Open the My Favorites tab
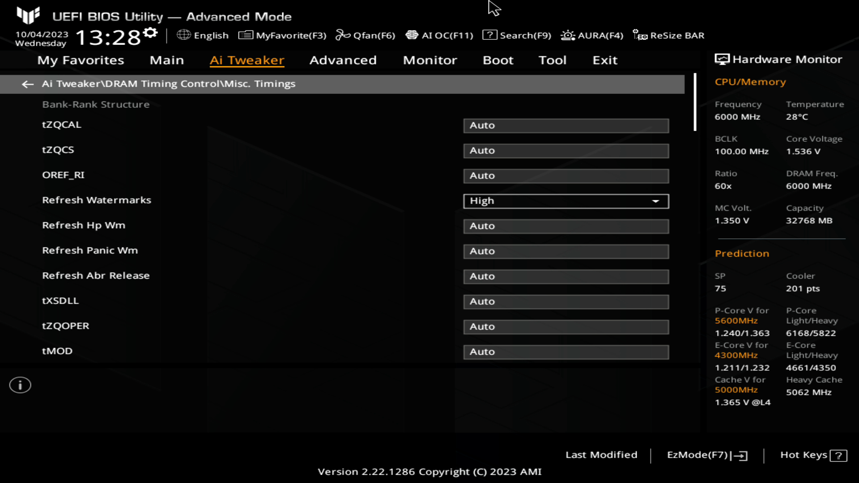Screen dimensions: 859x483 81,60
